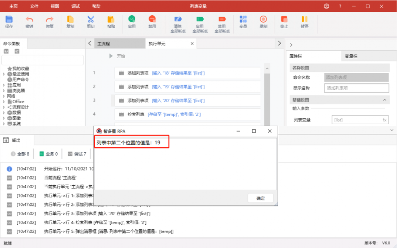
Task: Click the Save (保存) toolbar icon
Action: pos(9,20)
